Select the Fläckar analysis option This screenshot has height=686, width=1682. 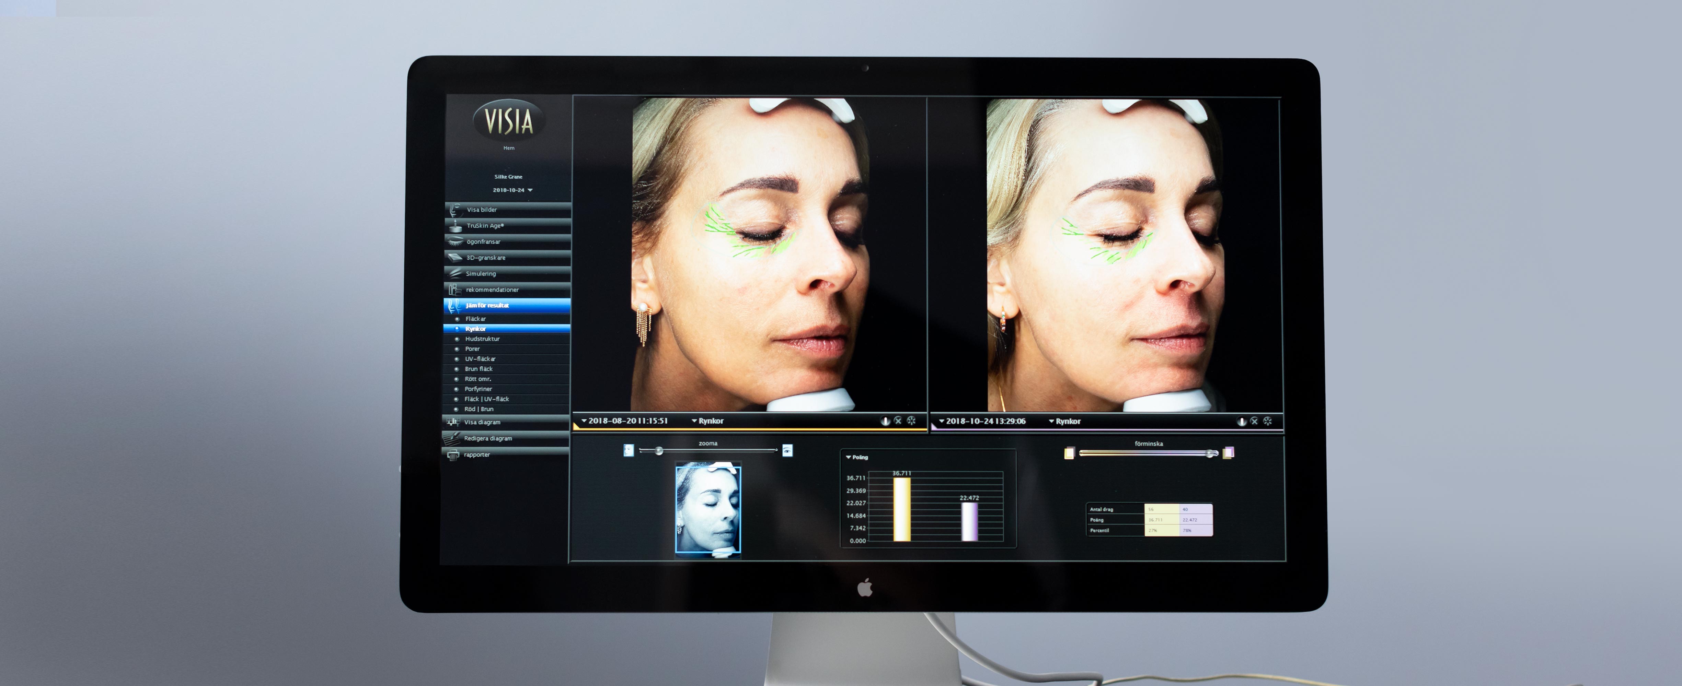[475, 319]
